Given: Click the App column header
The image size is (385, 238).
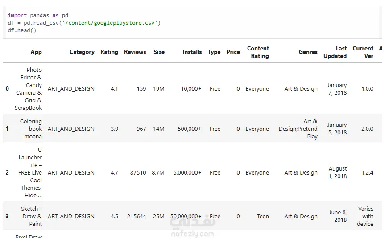Looking at the screenshot, I should tap(36, 52).
